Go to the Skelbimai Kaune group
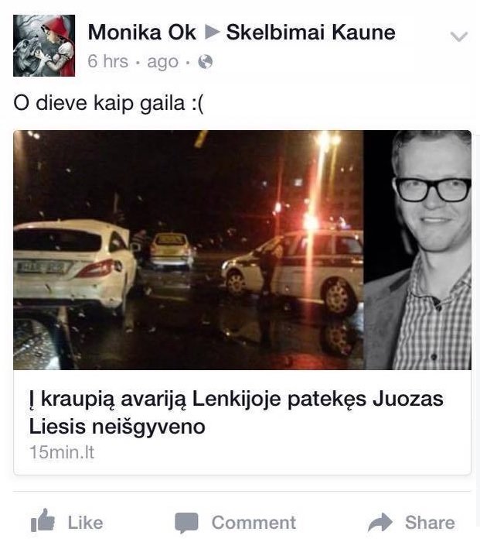Image resolution: width=480 pixels, height=549 pixels. 311,33
